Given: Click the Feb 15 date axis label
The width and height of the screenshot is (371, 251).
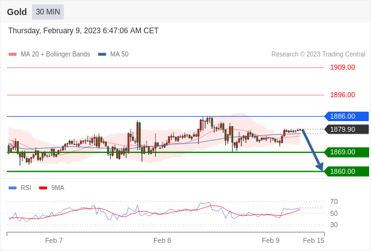Looking at the screenshot, I should pyautogui.click(x=314, y=240).
